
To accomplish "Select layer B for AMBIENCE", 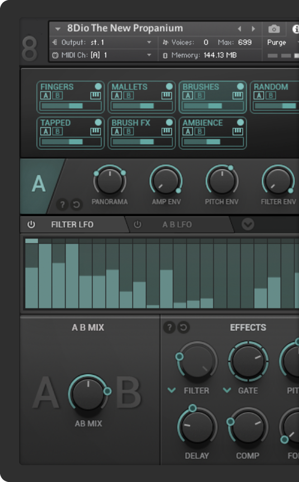I will tap(200, 131).
